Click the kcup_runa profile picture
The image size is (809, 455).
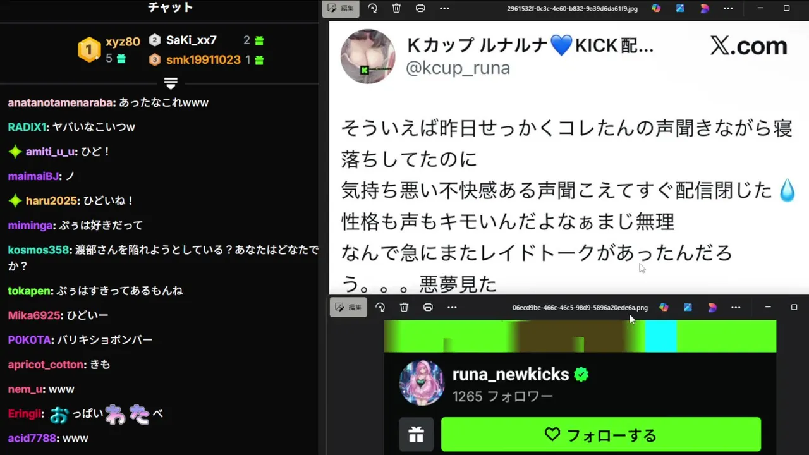pyautogui.click(x=368, y=56)
